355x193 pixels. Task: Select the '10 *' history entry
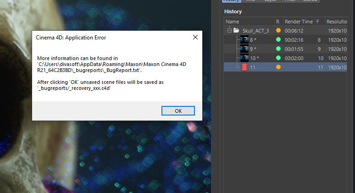[x=255, y=58]
